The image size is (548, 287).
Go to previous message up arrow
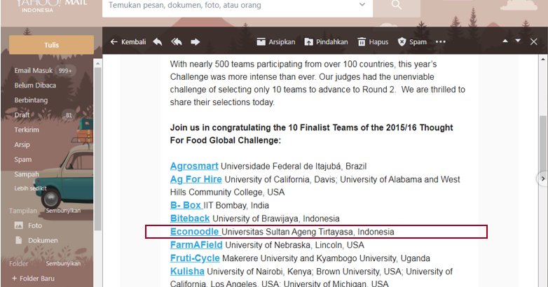[505, 41]
